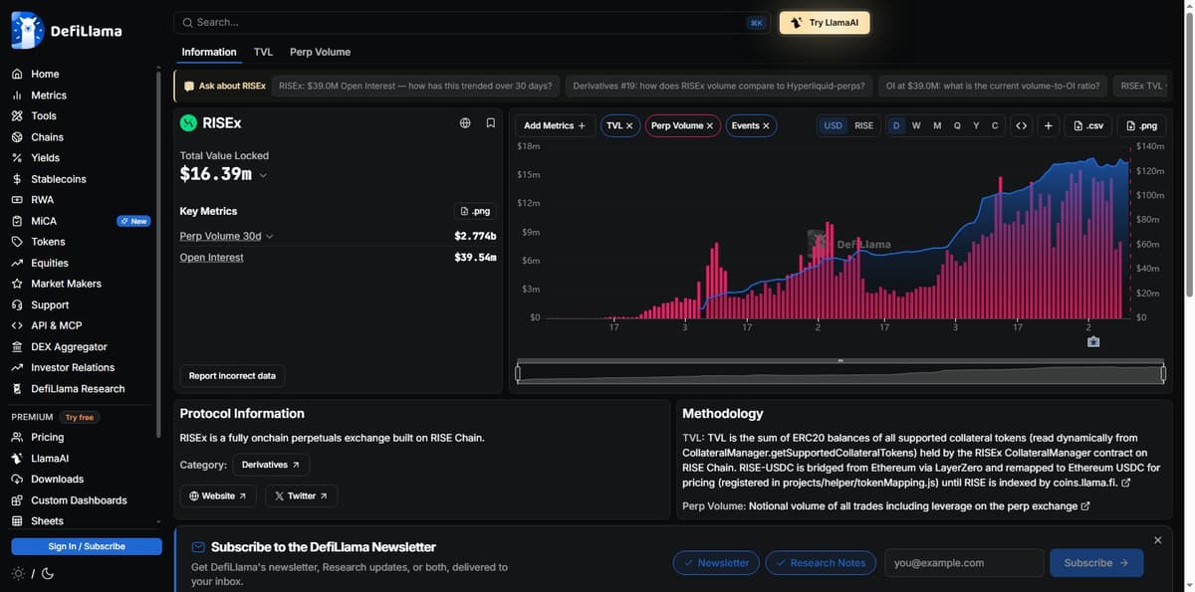
Task: Bookmark the RISEx protocol
Action: click(x=491, y=123)
